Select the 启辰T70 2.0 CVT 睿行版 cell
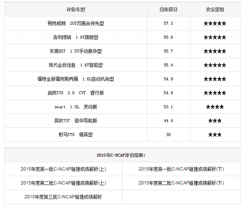 coord(76,93)
